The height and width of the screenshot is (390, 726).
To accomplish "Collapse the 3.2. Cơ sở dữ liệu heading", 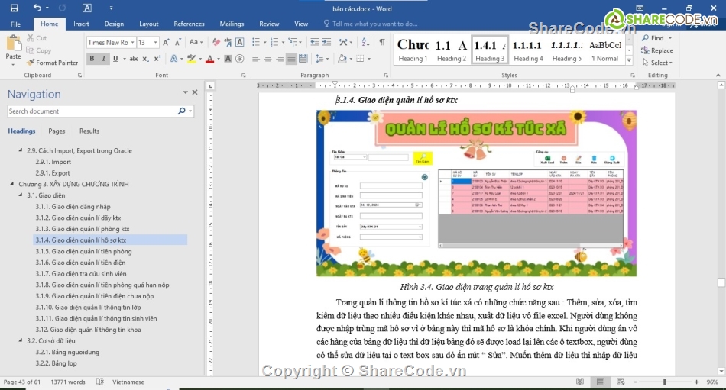I will coord(21,340).
